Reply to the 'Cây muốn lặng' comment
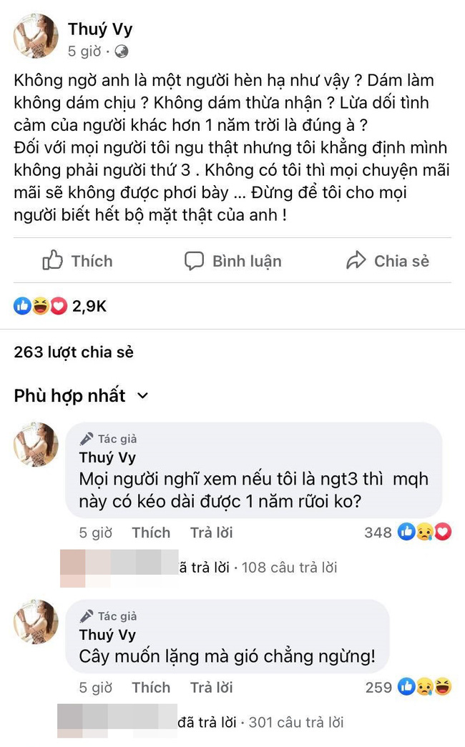This screenshot has width=465, height=747. [x=211, y=688]
